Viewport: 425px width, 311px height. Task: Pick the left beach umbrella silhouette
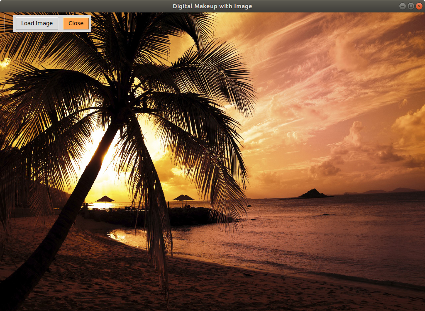pos(105,199)
